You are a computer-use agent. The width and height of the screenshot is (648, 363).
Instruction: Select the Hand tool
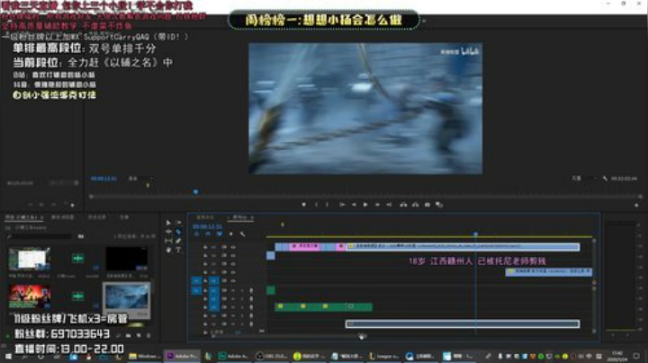168,250
